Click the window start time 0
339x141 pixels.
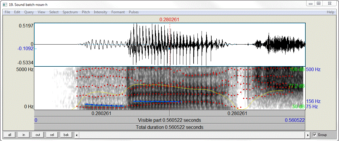click(36, 120)
